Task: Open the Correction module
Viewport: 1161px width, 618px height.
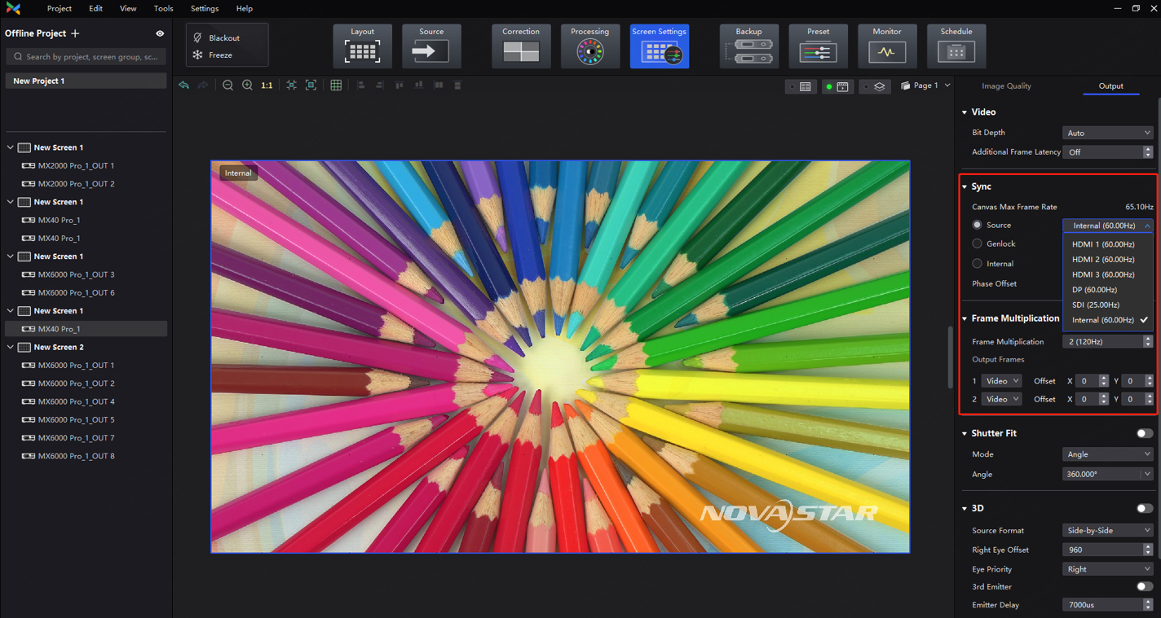Action: [521, 46]
